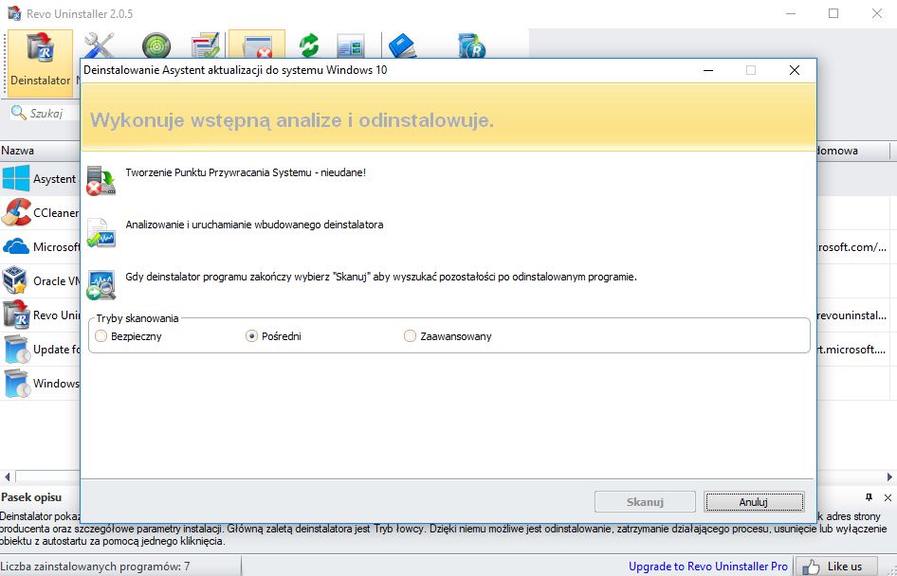The image size is (897, 576).
Task: Click the Update for entry installer icon
Action: (x=16, y=350)
